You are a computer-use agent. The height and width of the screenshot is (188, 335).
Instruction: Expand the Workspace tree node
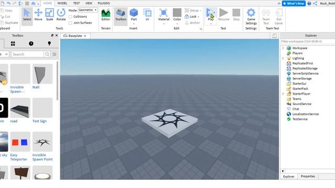(x=283, y=48)
